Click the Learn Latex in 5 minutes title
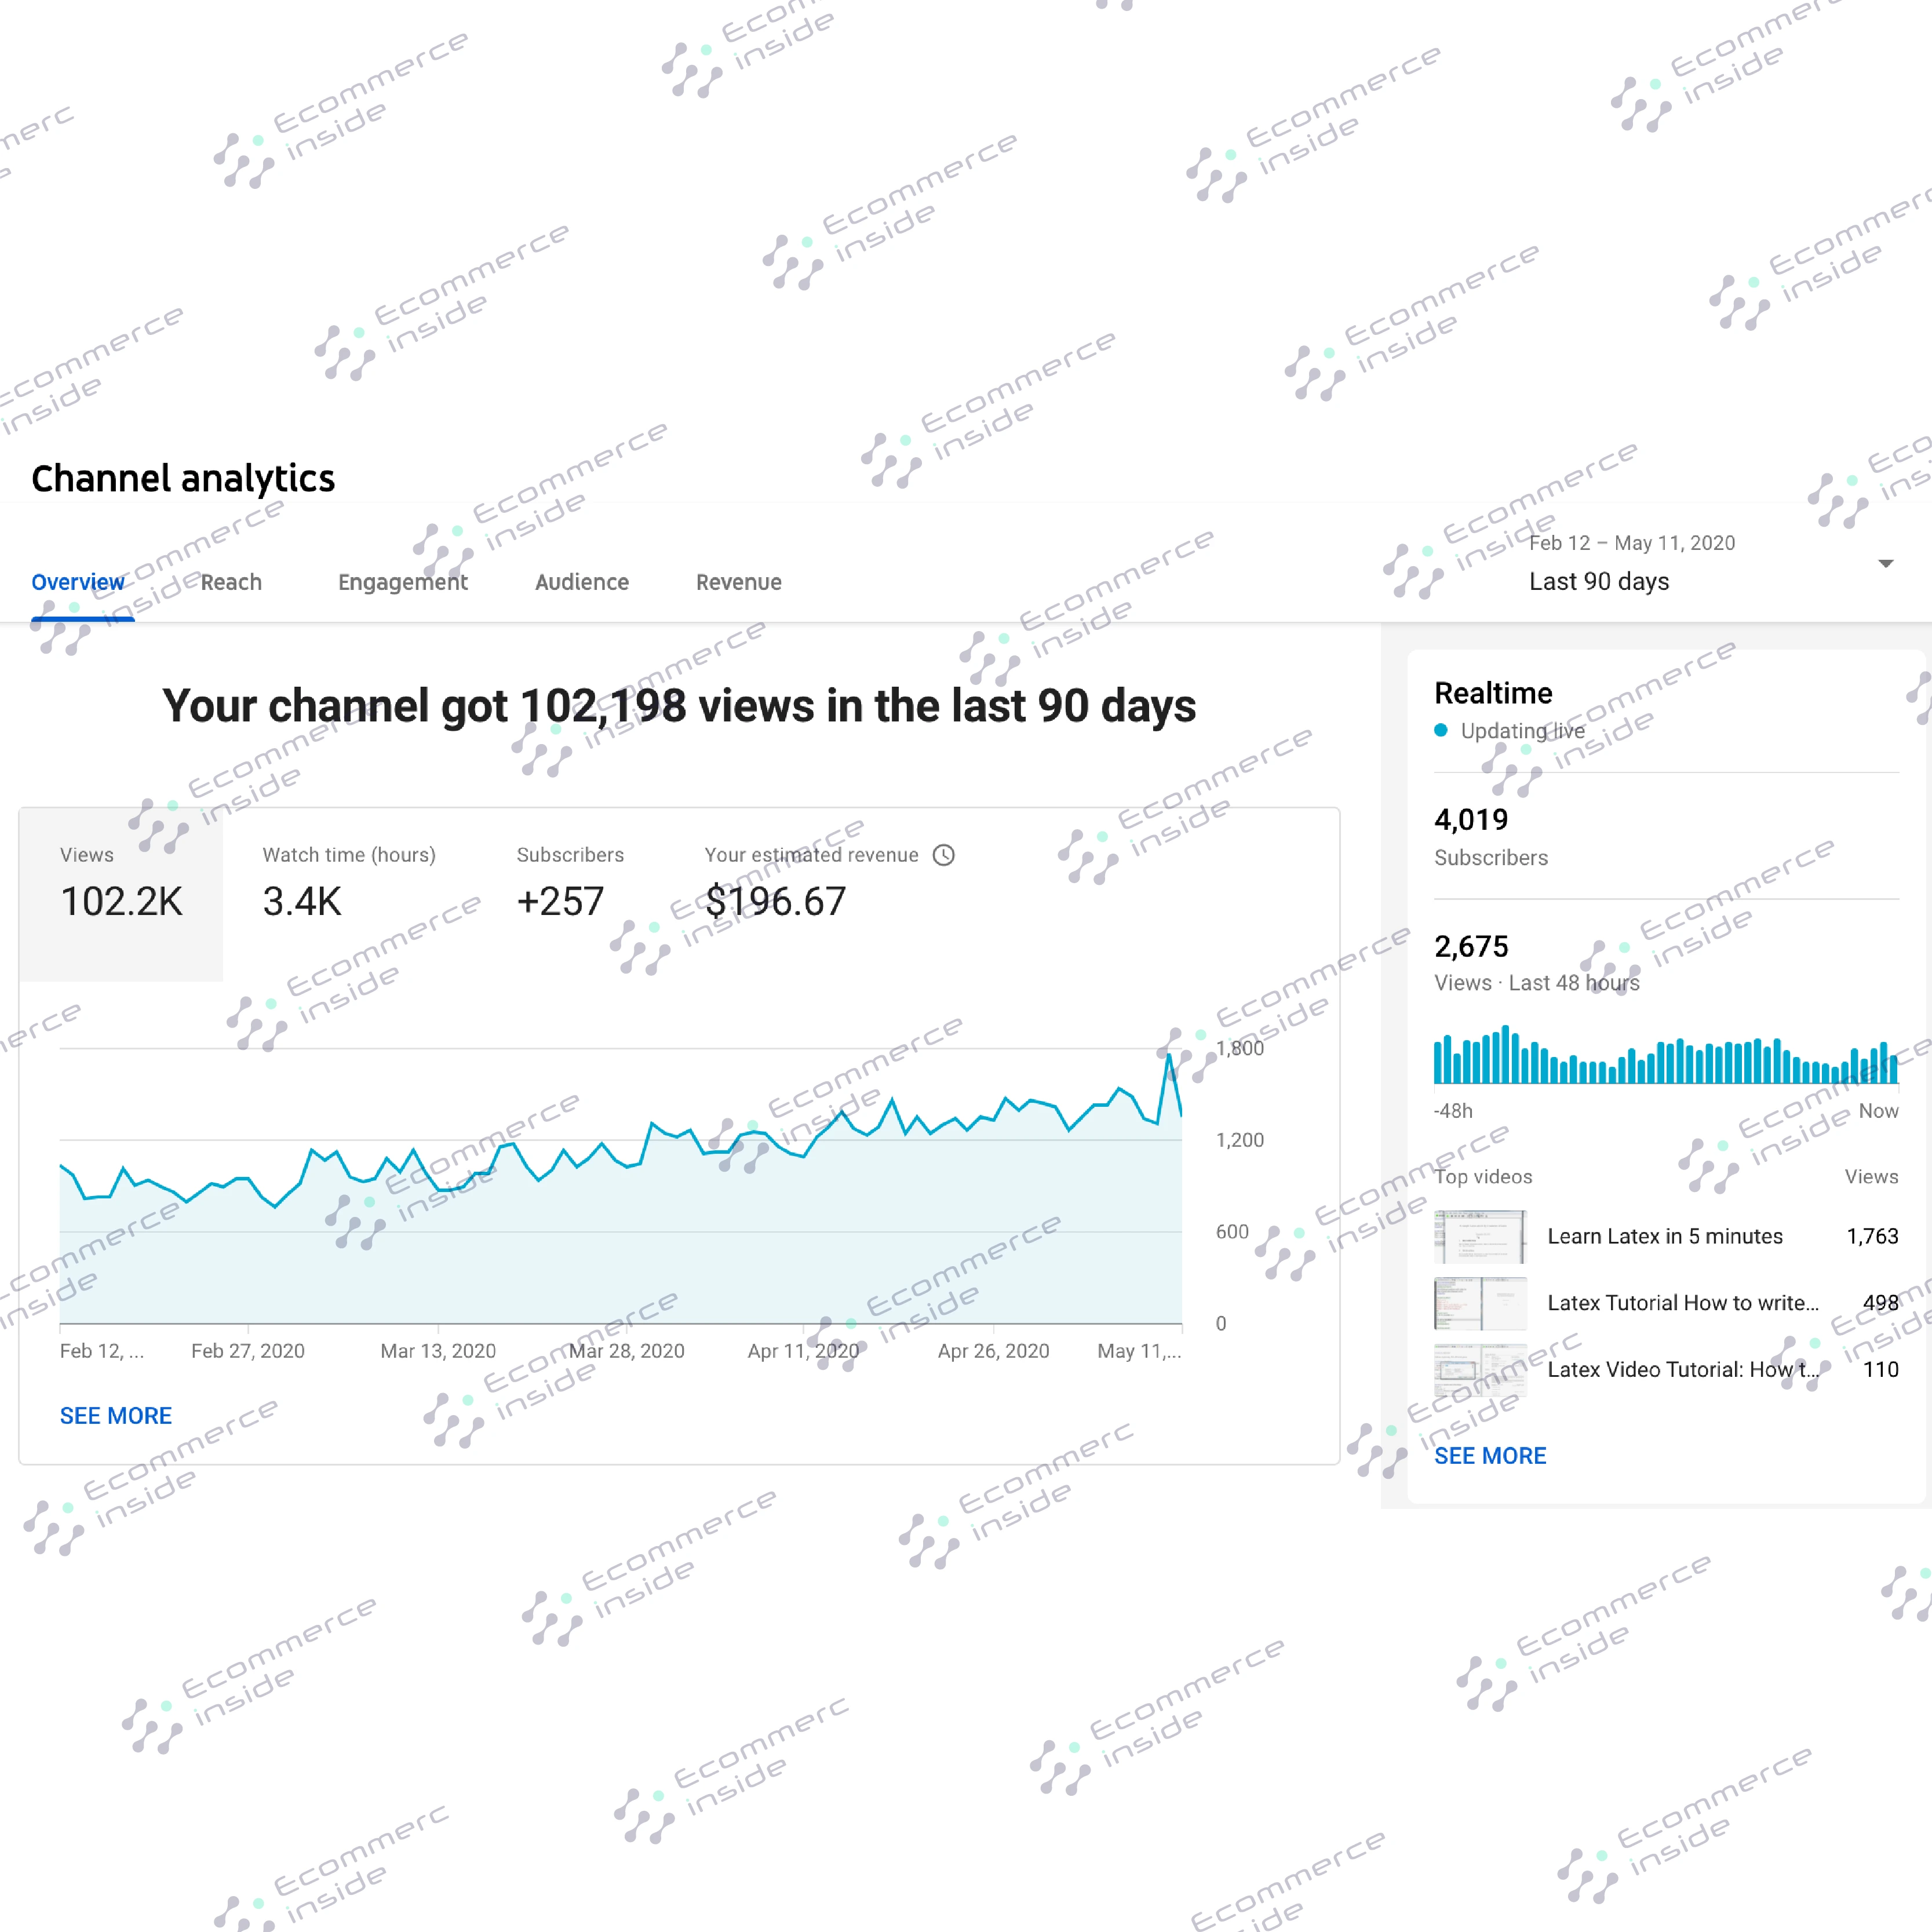Screen dimensions: 1932x1932 tap(1665, 1236)
